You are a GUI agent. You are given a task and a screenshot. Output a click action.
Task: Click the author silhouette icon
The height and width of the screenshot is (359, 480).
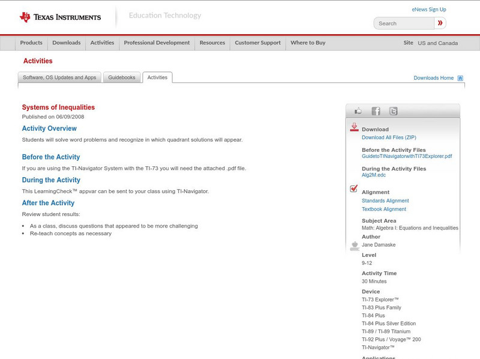(353, 245)
